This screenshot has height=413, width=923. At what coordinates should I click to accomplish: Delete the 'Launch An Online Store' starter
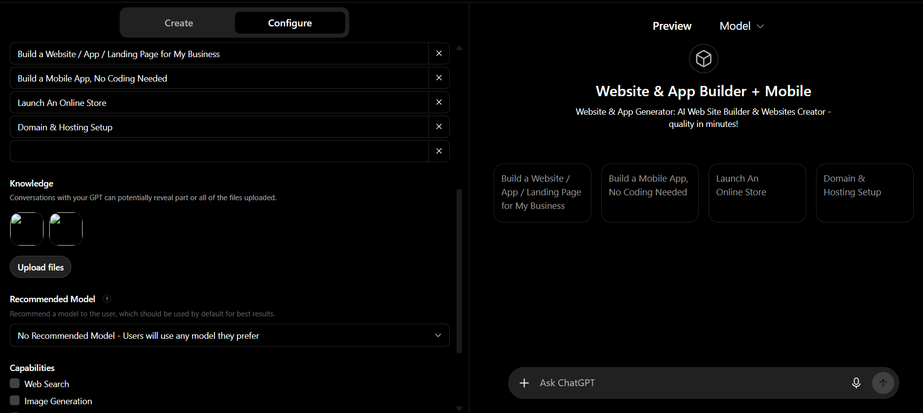(x=439, y=103)
